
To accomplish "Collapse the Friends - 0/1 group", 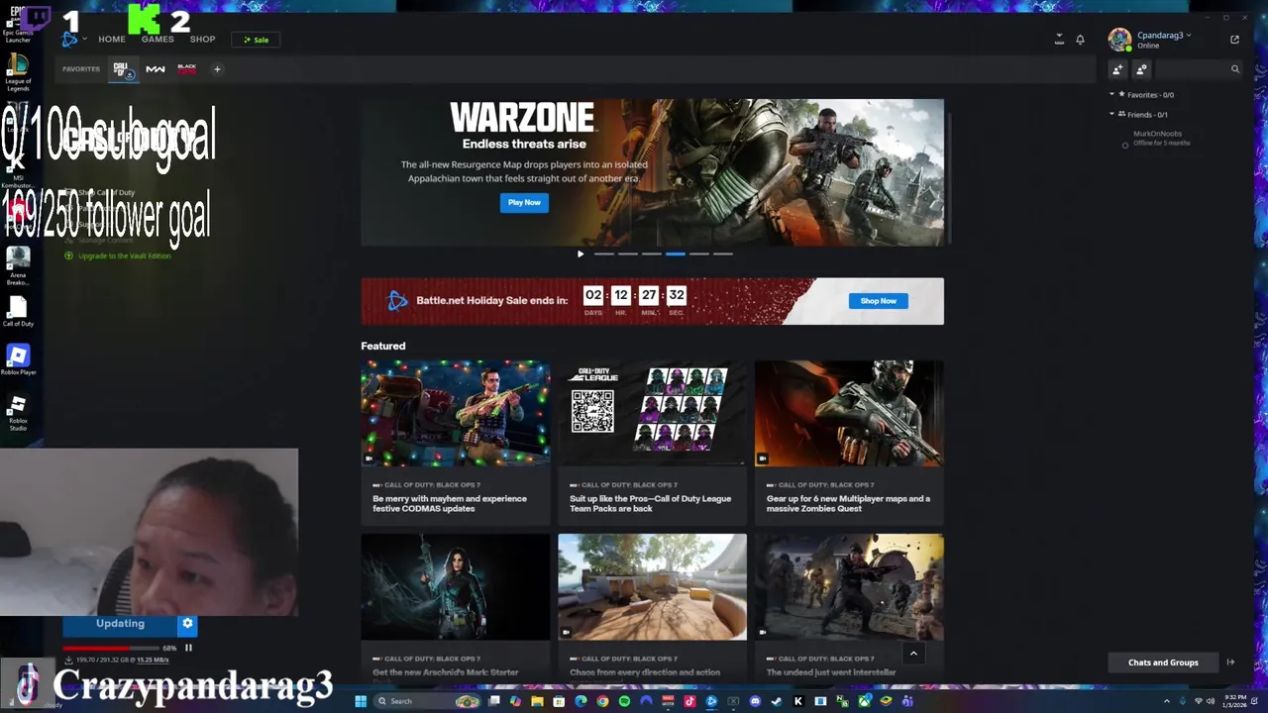I will [1139, 115].
